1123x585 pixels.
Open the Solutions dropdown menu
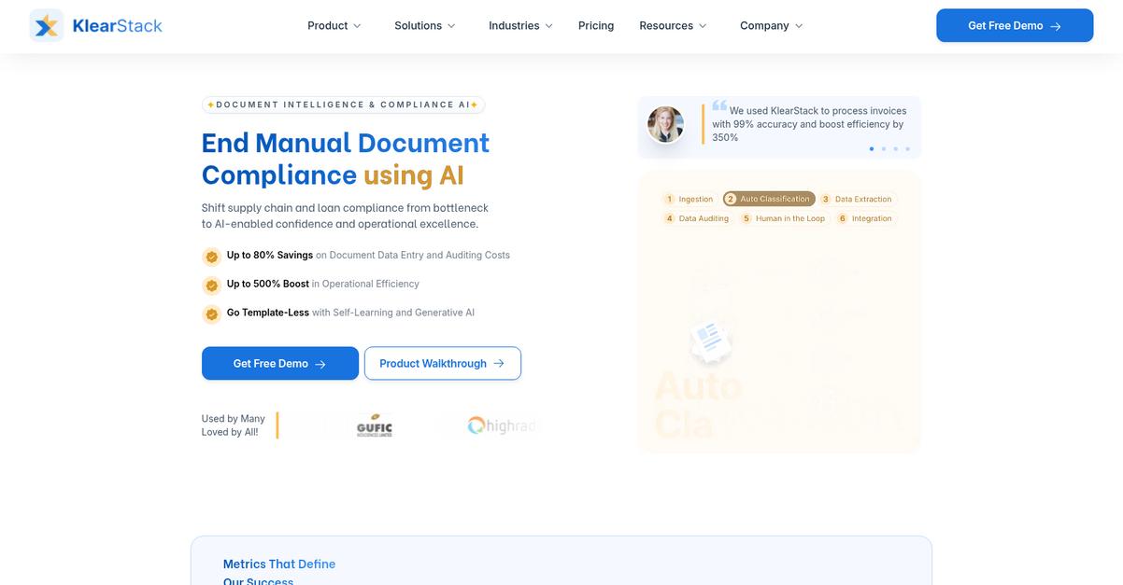(x=424, y=26)
